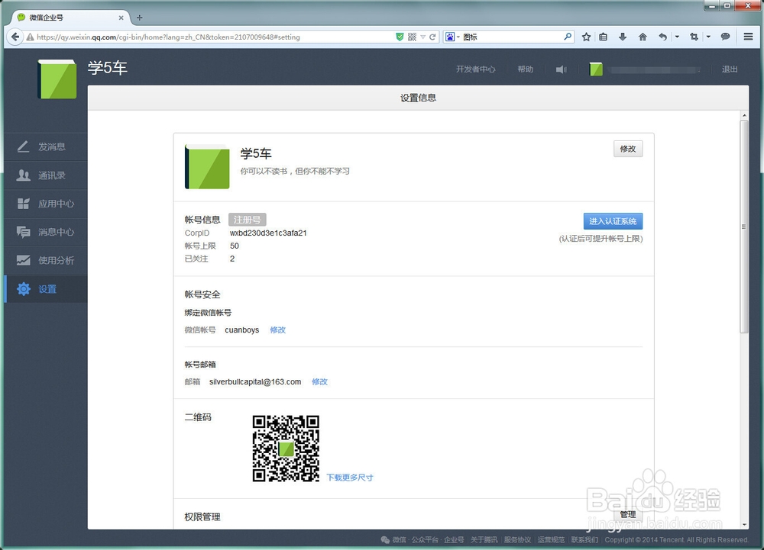Click the 注册号 badge
764x550 pixels.
click(247, 220)
